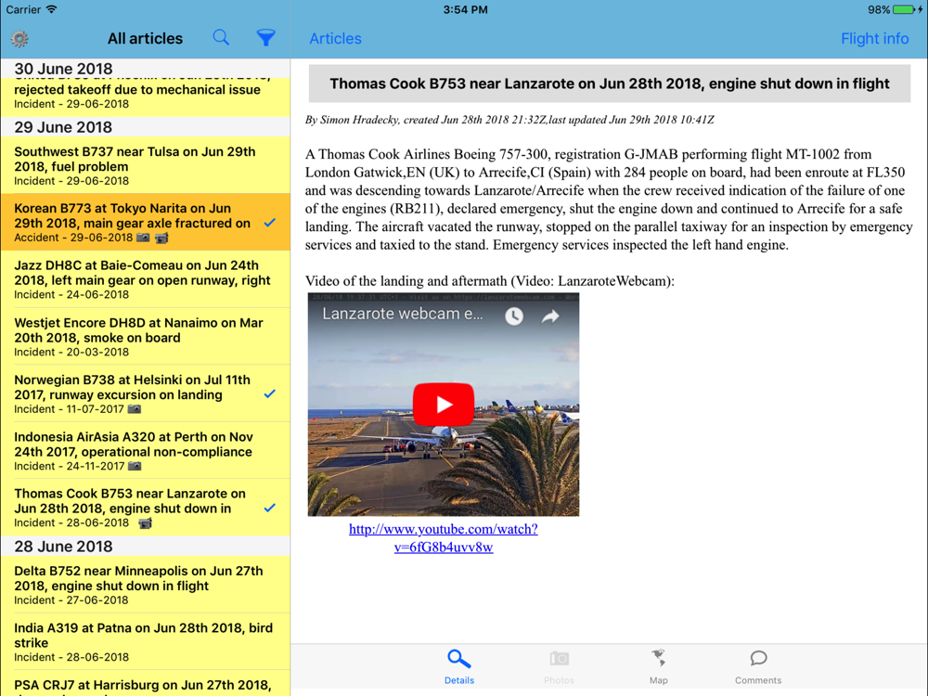The height and width of the screenshot is (696, 928).
Task: Open PSA CRJ7 at Harrisburg article
Action: point(145,684)
